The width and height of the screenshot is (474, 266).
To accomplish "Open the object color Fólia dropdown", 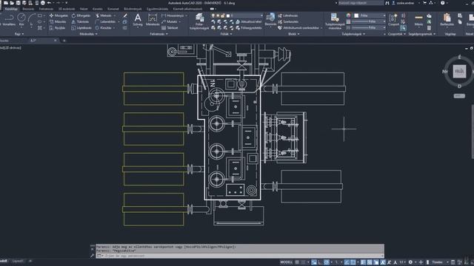I will pyautogui.click(x=370, y=16).
